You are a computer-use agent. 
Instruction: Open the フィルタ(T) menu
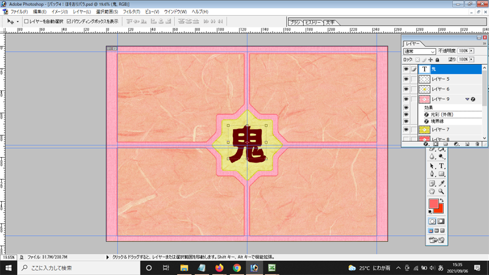point(131,12)
